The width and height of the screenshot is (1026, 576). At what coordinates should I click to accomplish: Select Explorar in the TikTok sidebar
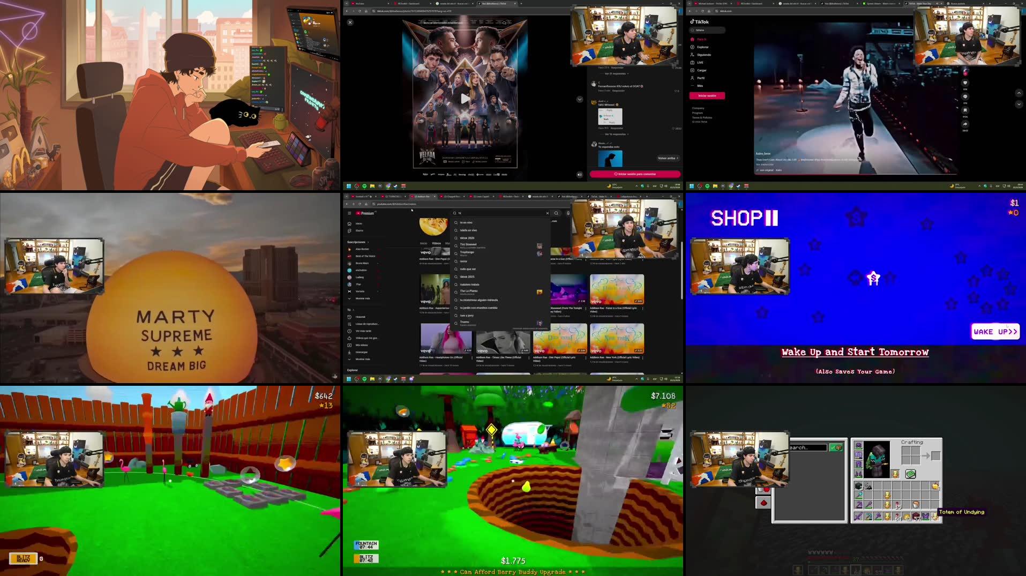pos(703,47)
